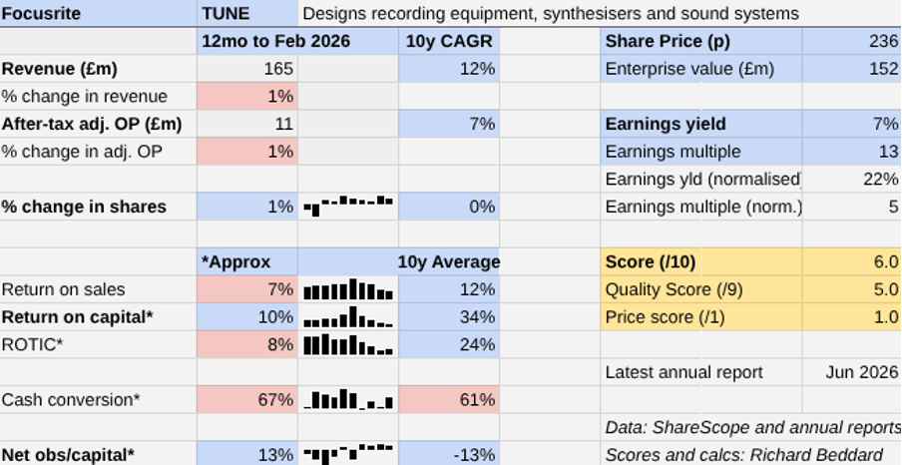Click the ROTIC 8% cell
The height and width of the screenshot is (465, 902).
(247, 344)
